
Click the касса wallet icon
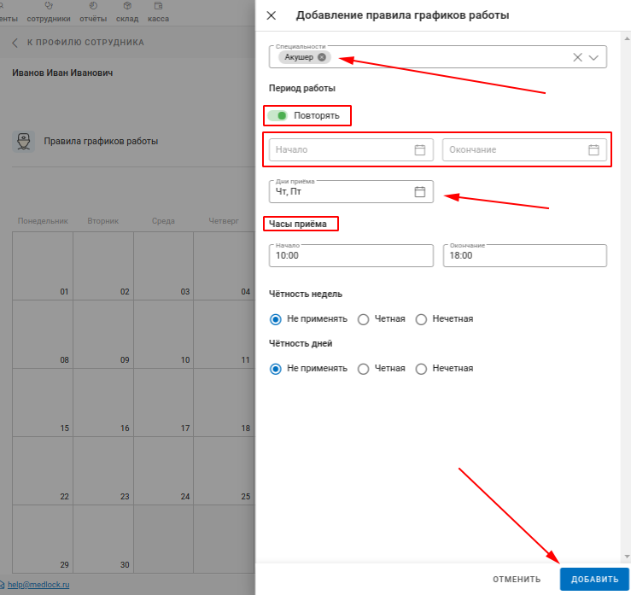158,6
